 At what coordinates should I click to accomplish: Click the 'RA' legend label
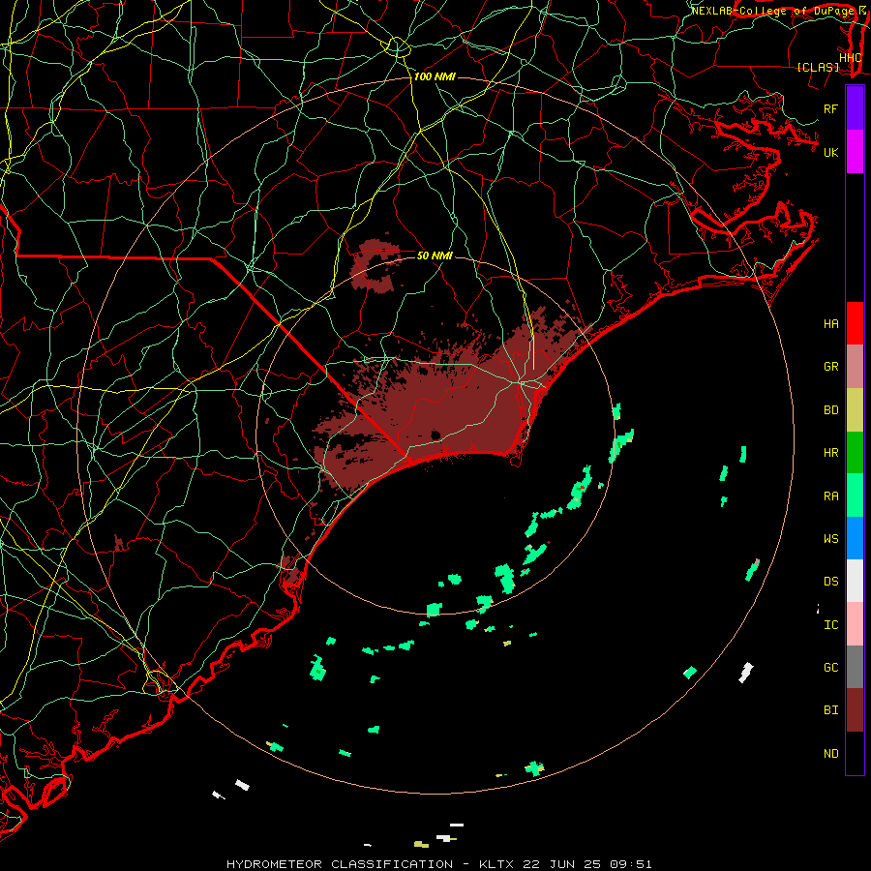pyautogui.click(x=830, y=496)
